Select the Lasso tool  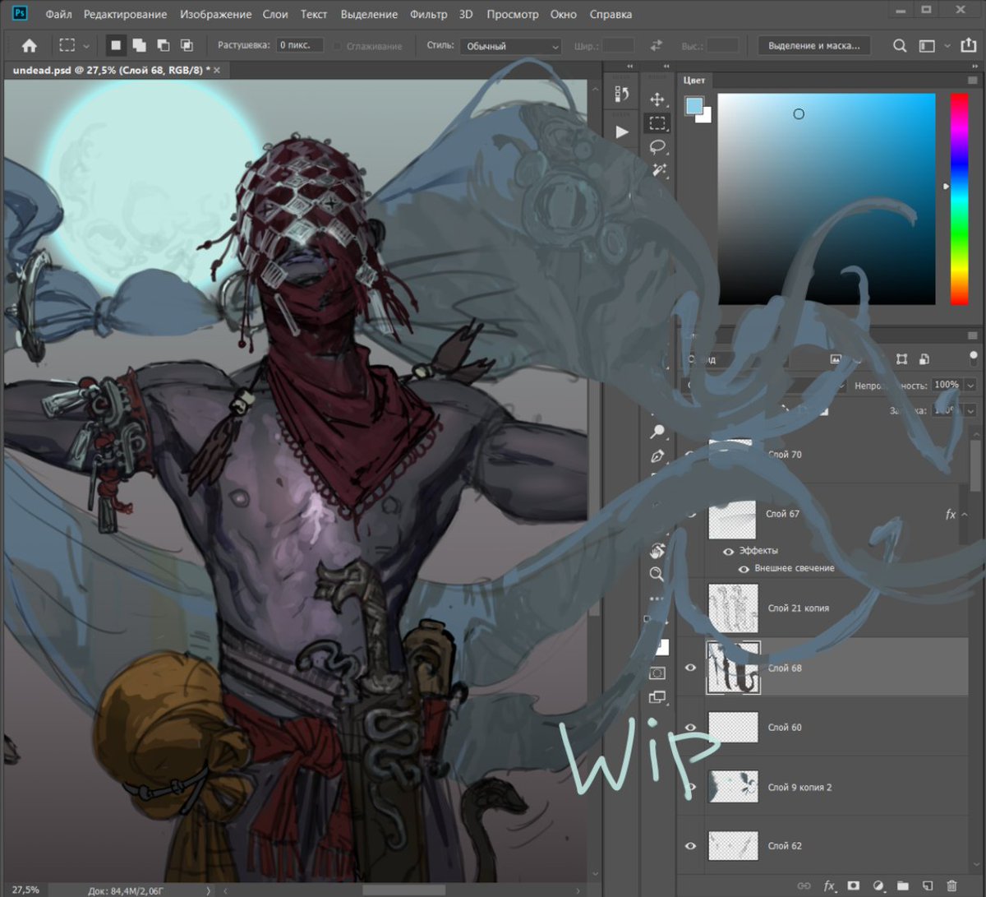tap(657, 146)
